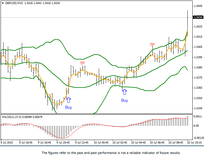Viewport: 204px width, 160px height.
Task: Click the 0.0011 MACD scale value
Action: coord(197,117)
